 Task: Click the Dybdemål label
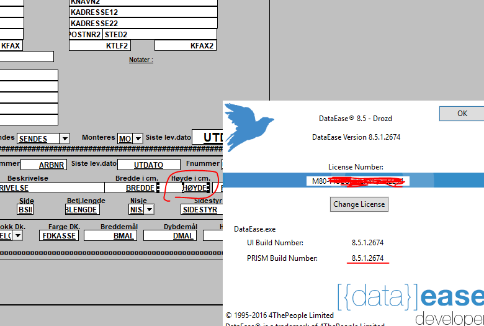[181, 227]
